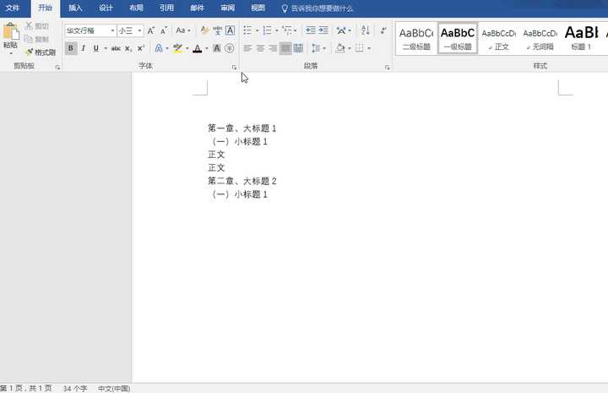Toggle subscript formatting
Screen dimensions: 608x393
[x=128, y=48]
